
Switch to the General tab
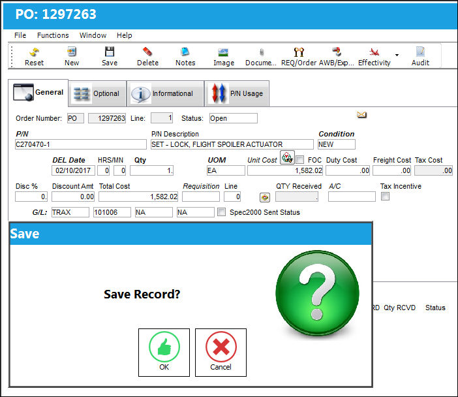pyautogui.click(x=38, y=93)
